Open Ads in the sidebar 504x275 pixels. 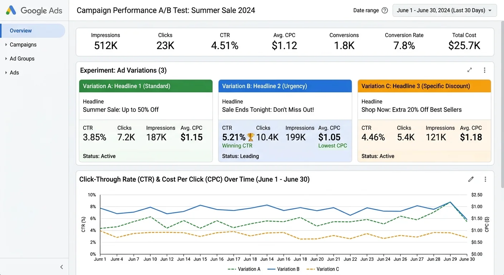(x=14, y=73)
